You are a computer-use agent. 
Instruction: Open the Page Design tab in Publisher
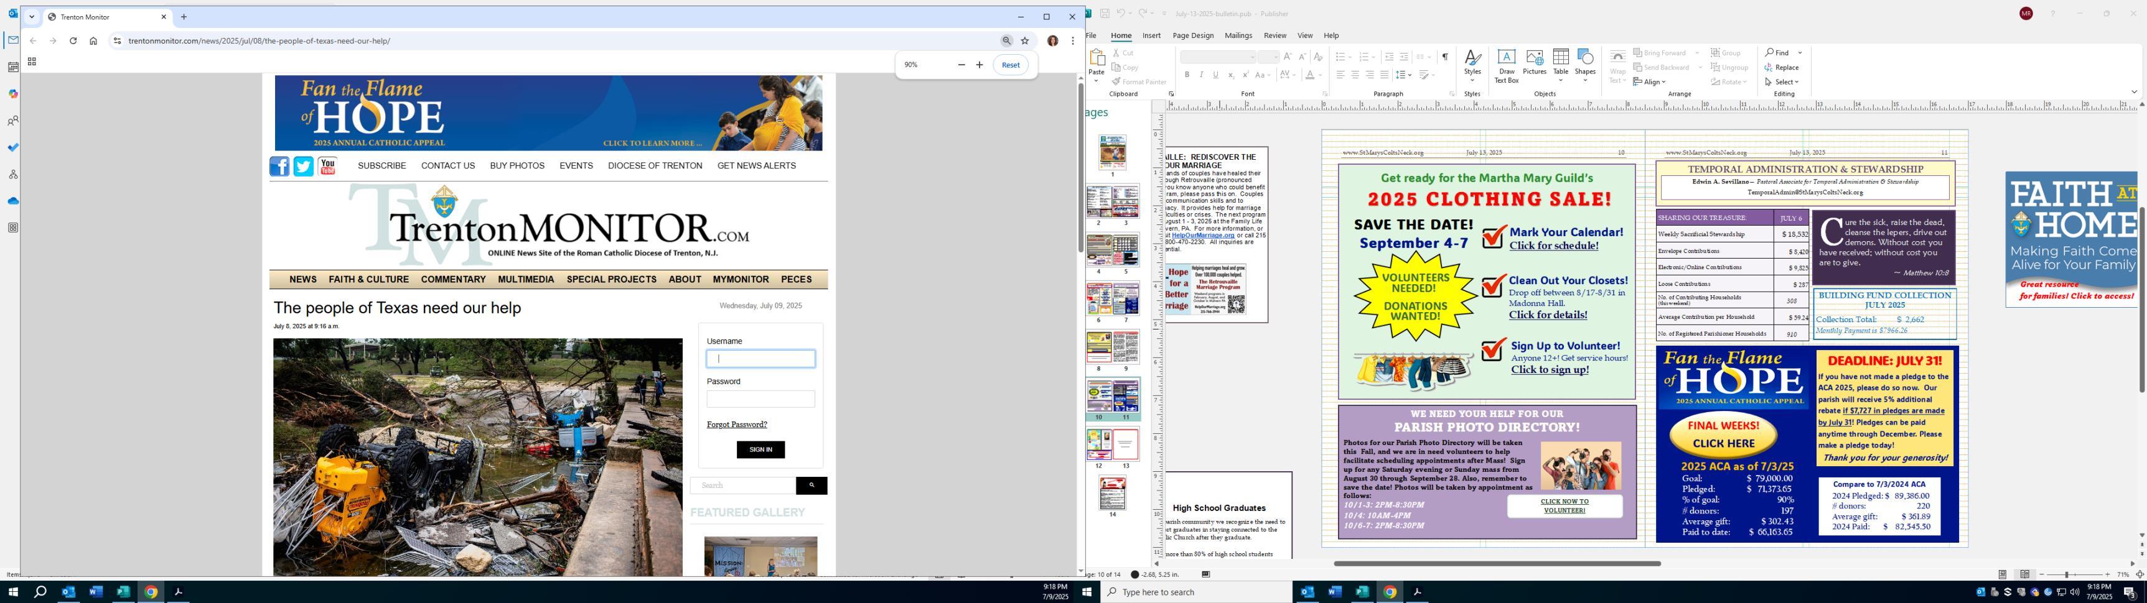click(1193, 36)
